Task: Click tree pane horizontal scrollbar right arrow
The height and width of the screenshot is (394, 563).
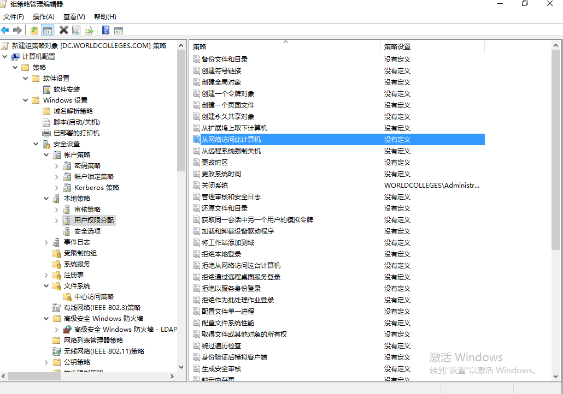Action: click(172, 377)
